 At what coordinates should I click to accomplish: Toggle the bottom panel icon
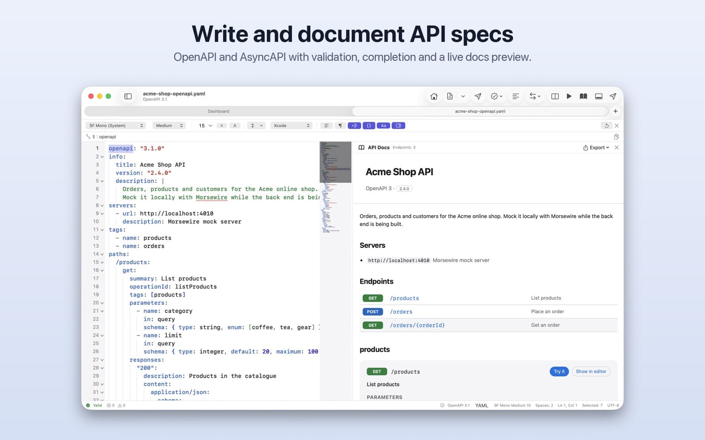click(598, 96)
